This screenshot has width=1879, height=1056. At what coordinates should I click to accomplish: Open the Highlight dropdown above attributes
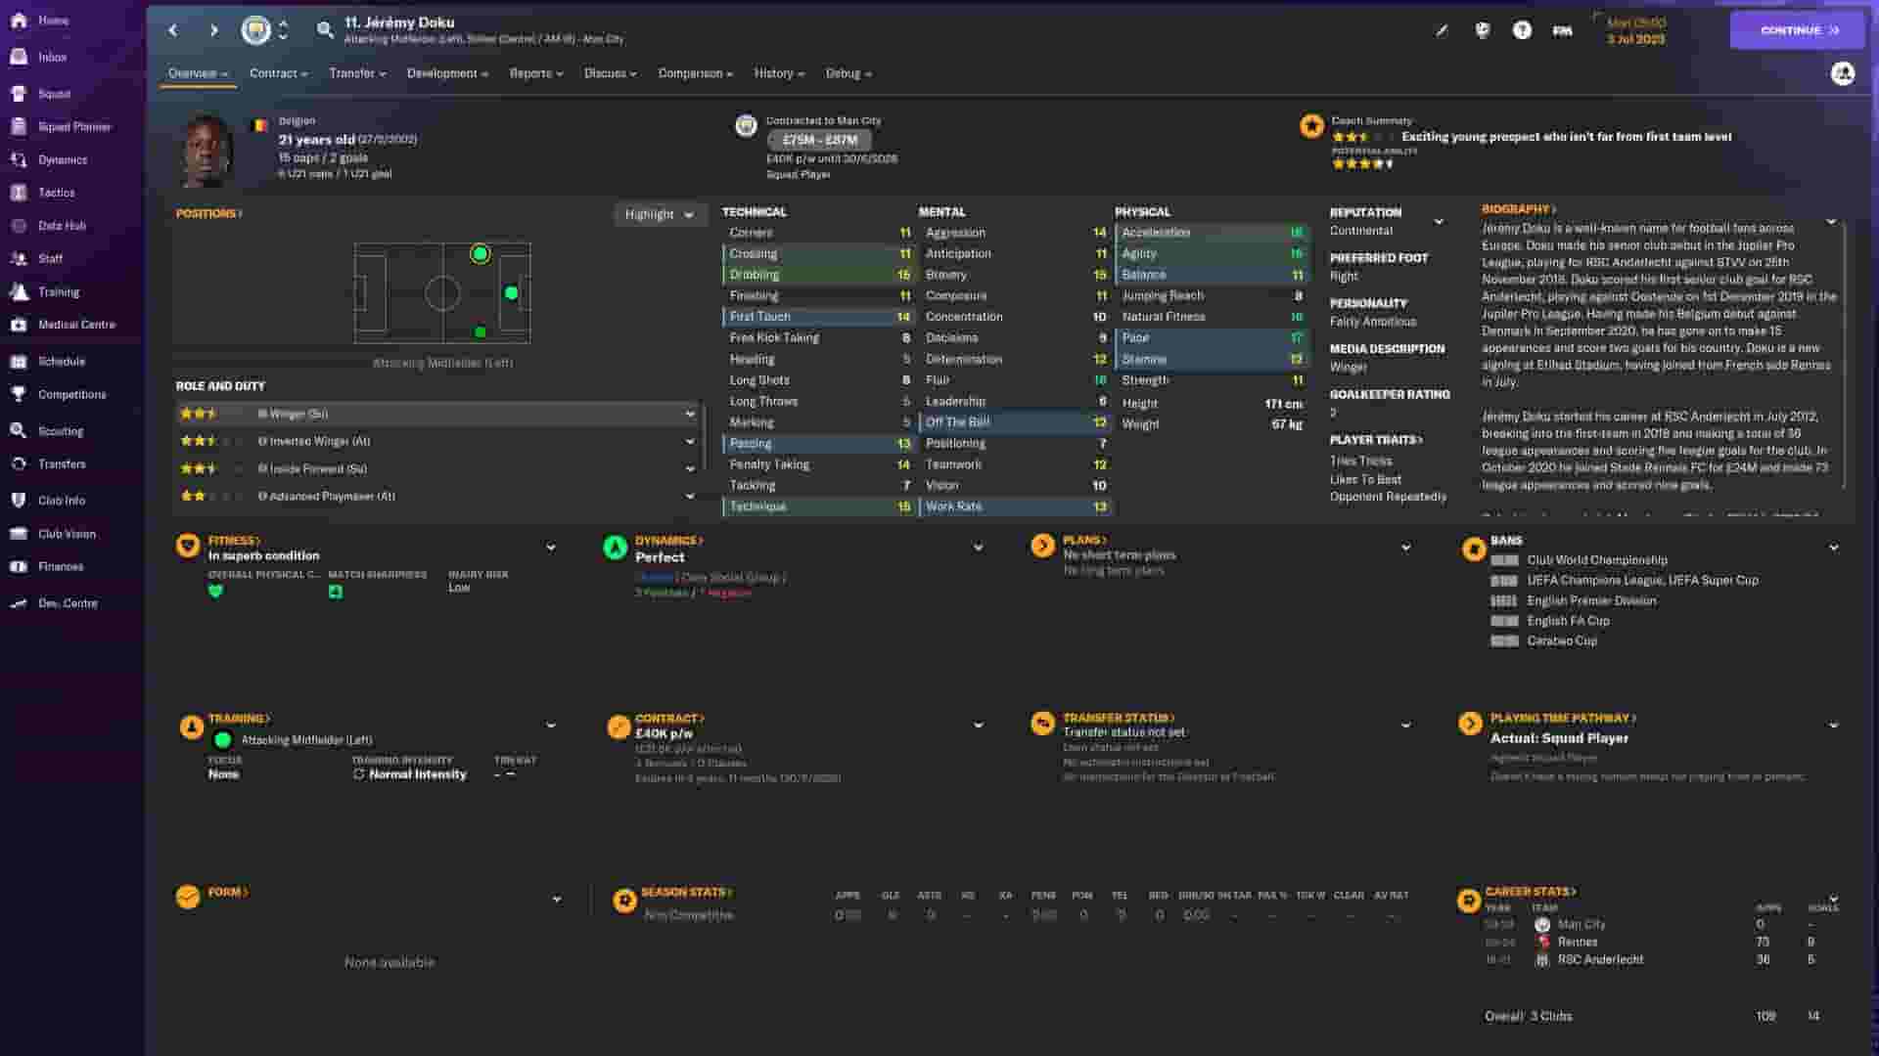pos(661,214)
